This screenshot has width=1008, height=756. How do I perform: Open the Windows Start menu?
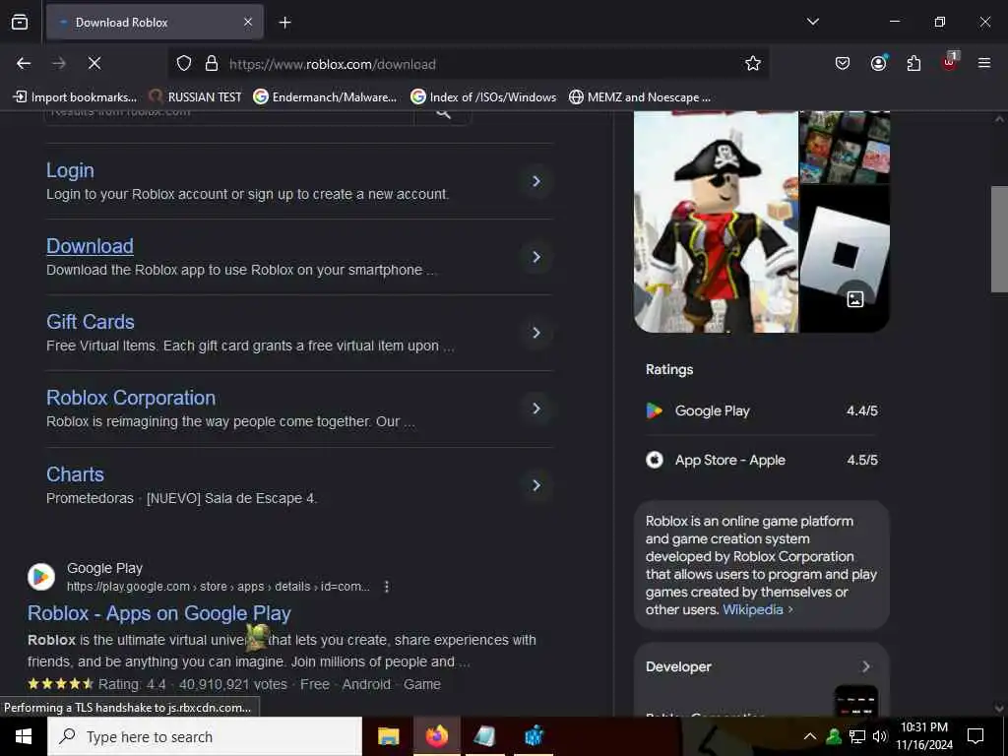(x=24, y=736)
